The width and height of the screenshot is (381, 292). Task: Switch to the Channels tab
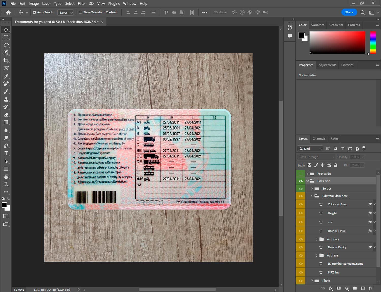coord(319,139)
